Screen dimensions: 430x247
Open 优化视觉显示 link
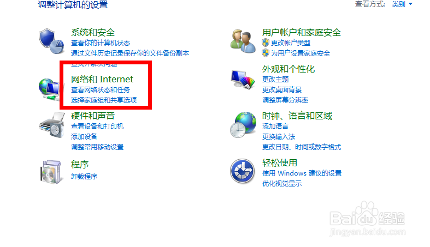pos(282,184)
